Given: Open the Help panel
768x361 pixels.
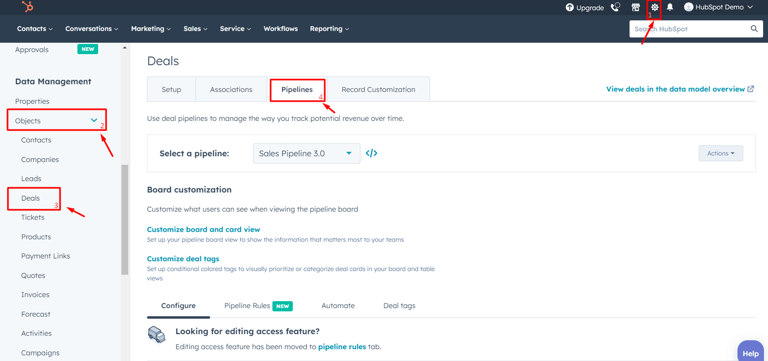Looking at the screenshot, I should click(750, 353).
